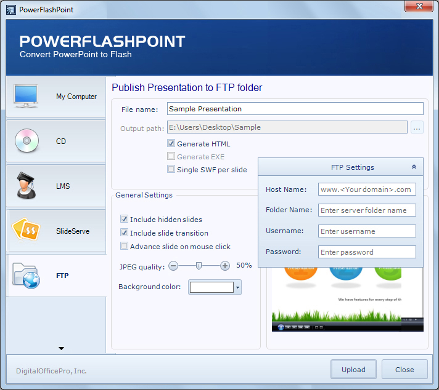The image size is (439, 390).
Task: Click the CD disc icon
Action: [27, 140]
